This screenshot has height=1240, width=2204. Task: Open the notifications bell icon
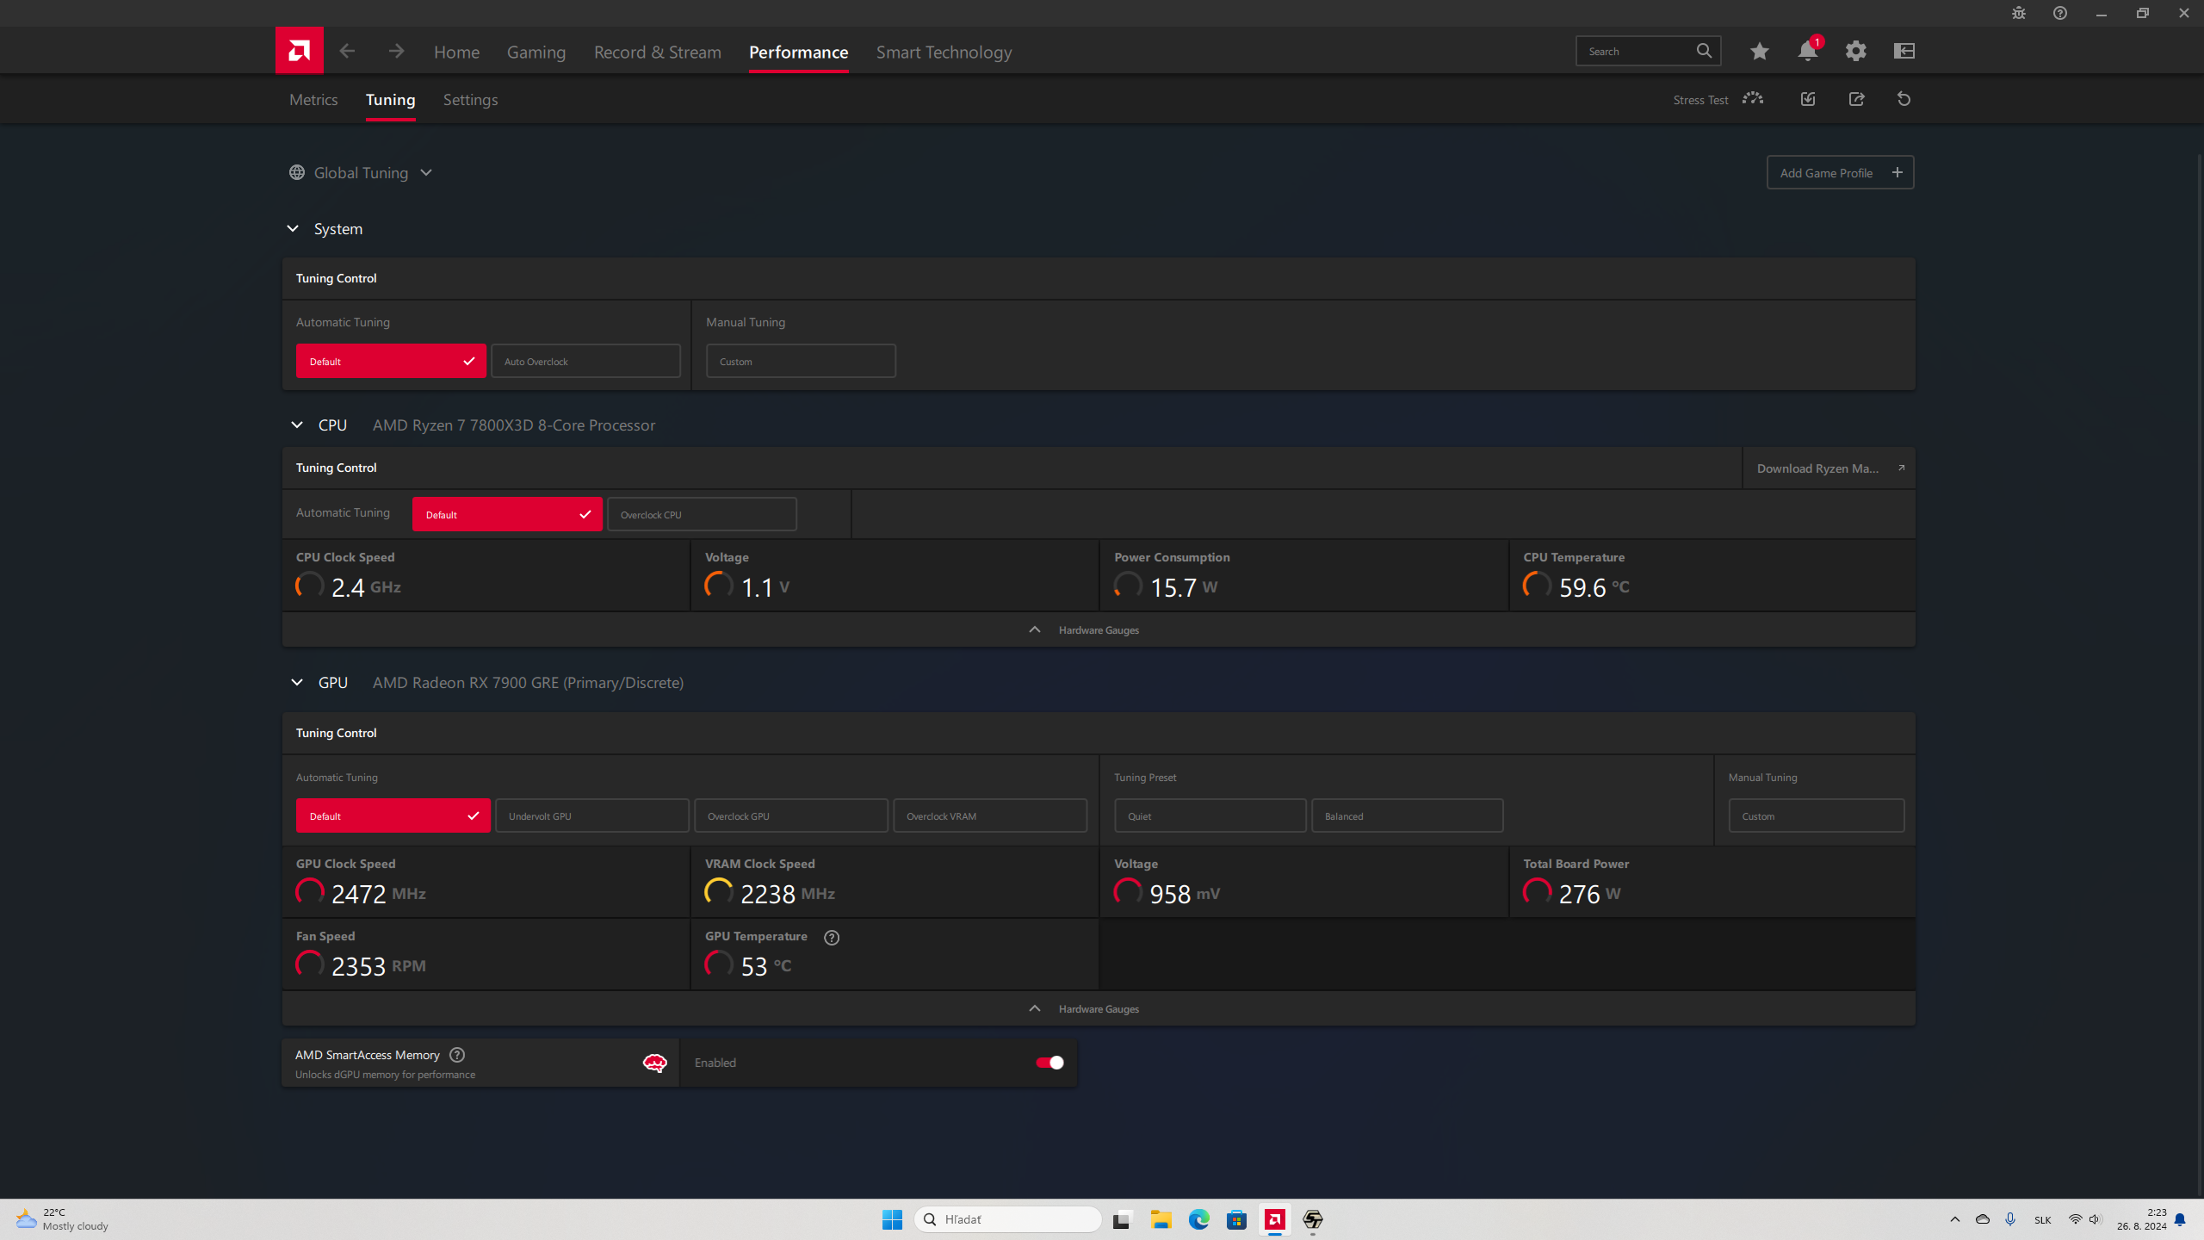click(x=1807, y=52)
